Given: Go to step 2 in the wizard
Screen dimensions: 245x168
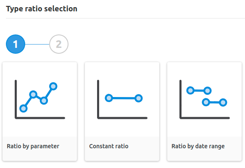Looking at the screenshot, I should (59, 44).
